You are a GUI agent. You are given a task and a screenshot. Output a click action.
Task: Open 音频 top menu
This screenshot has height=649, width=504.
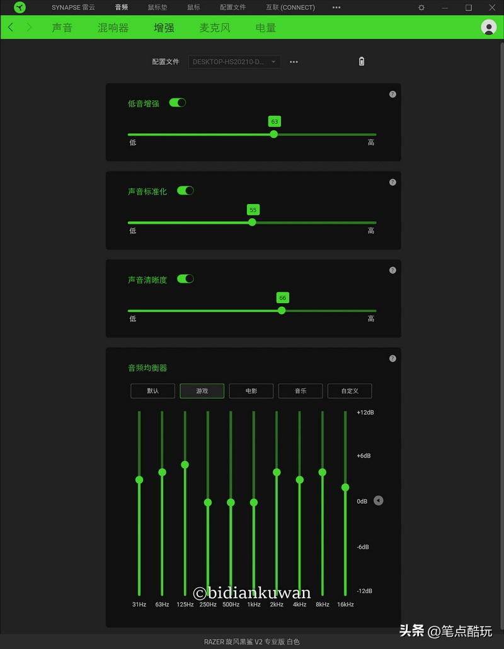click(x=121, y=8)
